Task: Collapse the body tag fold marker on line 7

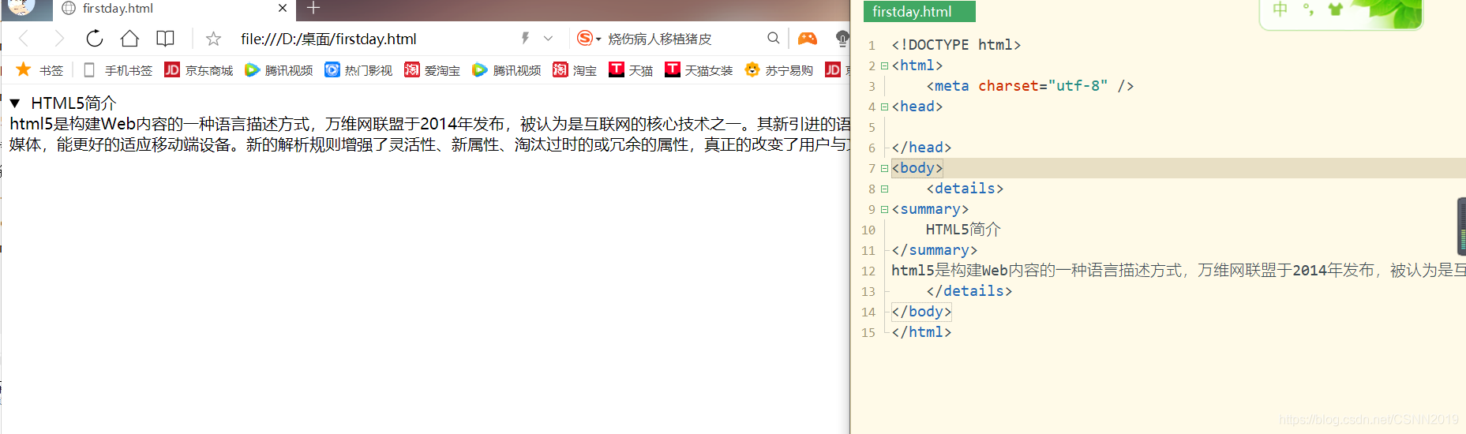Action: pyautogui.click(x=884, y=168)
